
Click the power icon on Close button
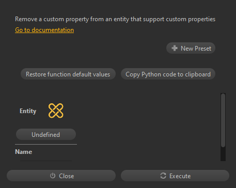click(x=53, y=176)
